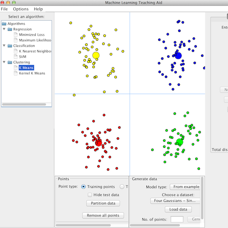Select SVM algorithm

(x=22, y=57)
